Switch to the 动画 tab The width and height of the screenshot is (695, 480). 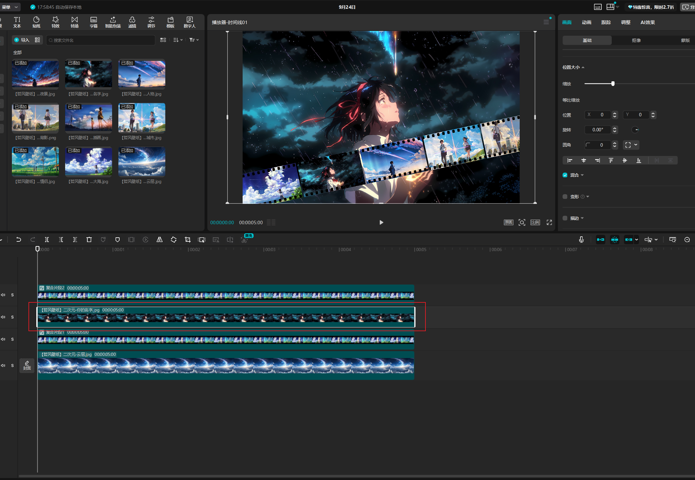pos(586,22)
